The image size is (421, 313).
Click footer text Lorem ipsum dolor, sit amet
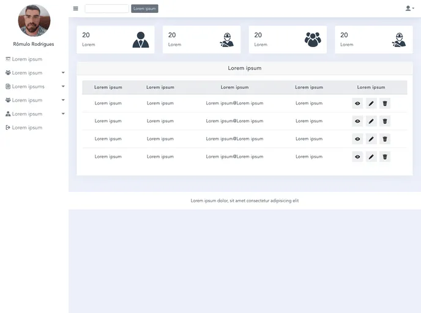(245, 201)
